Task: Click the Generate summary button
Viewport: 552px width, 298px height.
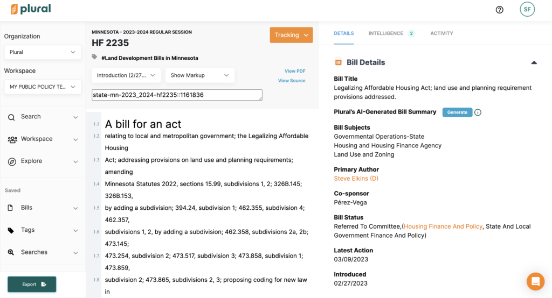Action: pos(457,112)
